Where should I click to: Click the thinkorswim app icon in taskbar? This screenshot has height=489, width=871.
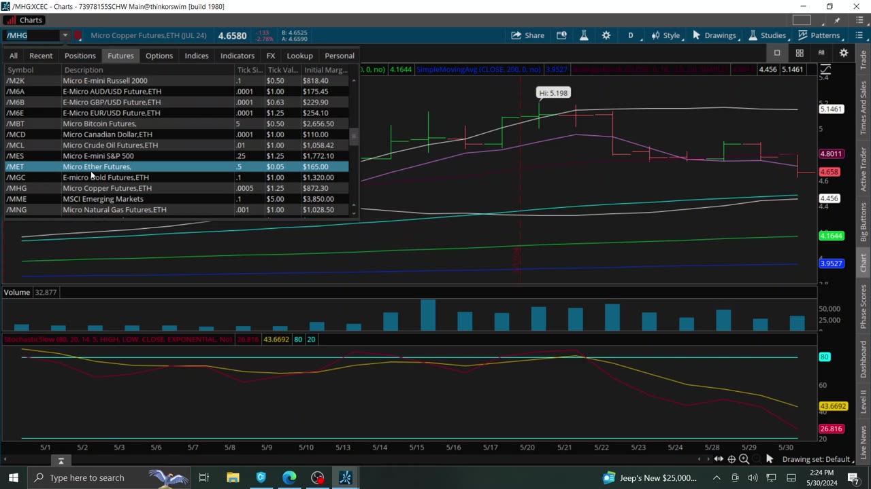[x=346, y=477]
